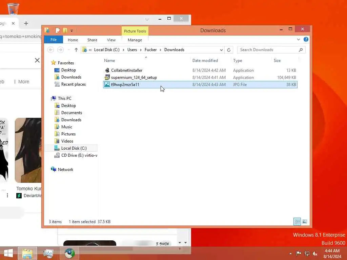Viewport: 347px width, 260px height.
Task: Click the muted volume tray icon
Action: click(315, 254)
